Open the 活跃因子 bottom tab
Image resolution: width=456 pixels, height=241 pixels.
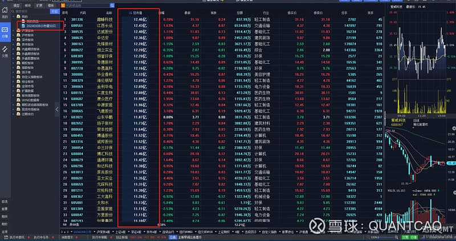click(x=250, y=232)
